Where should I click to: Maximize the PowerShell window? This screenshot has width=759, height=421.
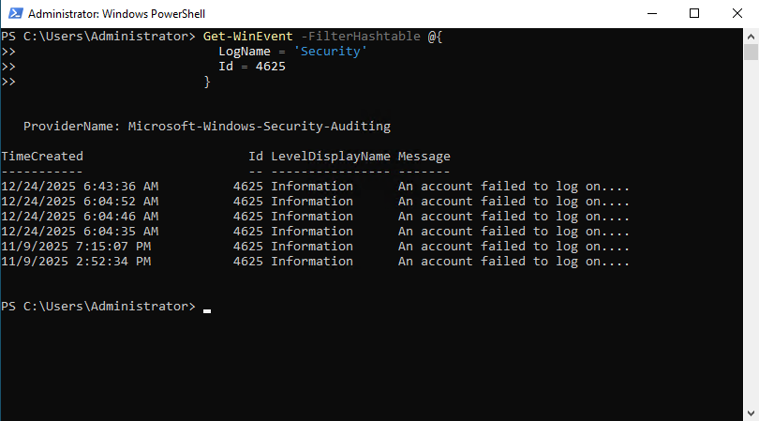point(694,14)
